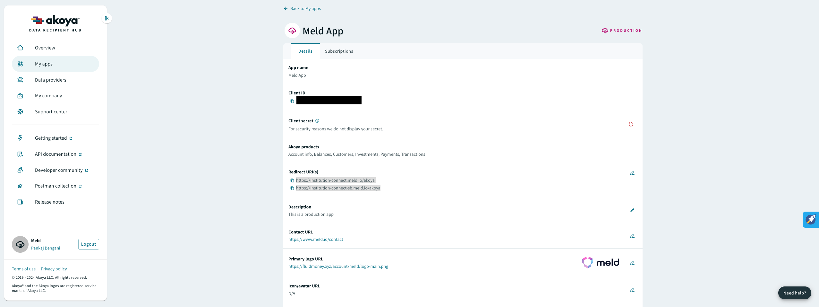
Task: Click the Developer community people icon
Action: (20, 170)
